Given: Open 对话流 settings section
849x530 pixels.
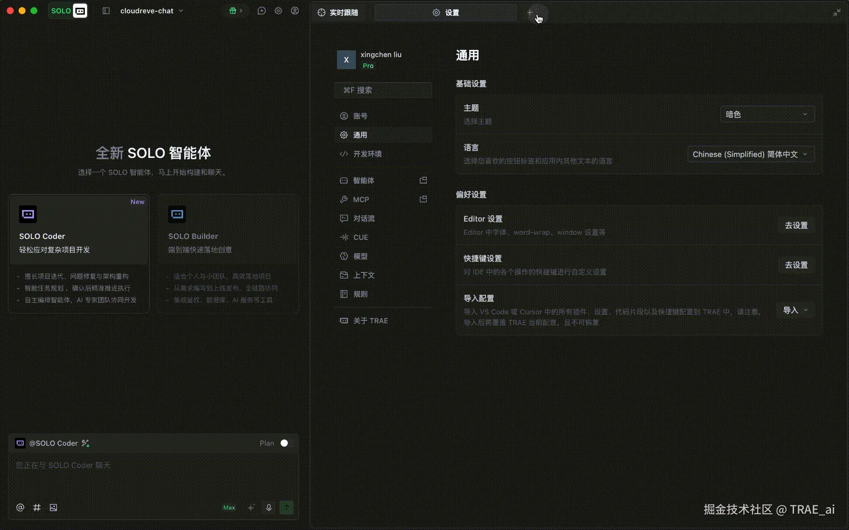Looking at the screenshot, I should (383, 218).
